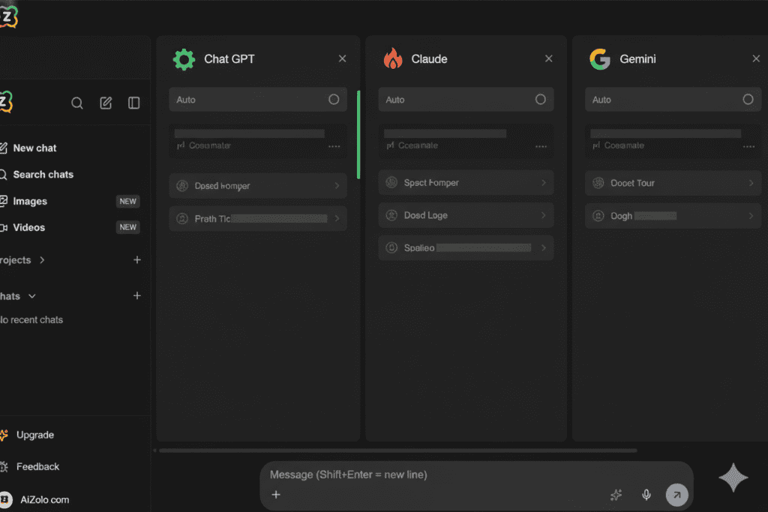Collapse sidebar using the panel icon

pos(134,103)
